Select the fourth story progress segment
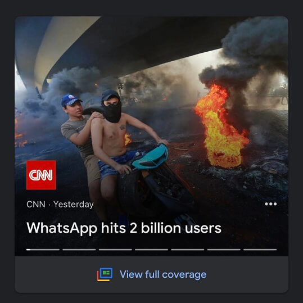This screenshot has width=303, height=303. point(152,250)
